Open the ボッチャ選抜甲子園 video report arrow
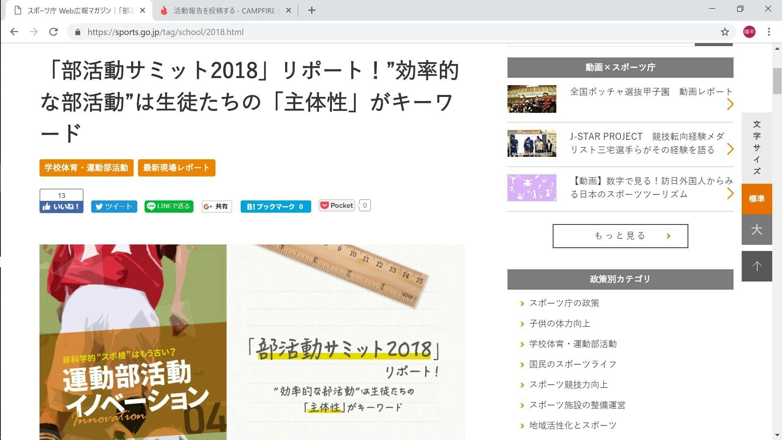782x440 pixels. pos(730,104)
